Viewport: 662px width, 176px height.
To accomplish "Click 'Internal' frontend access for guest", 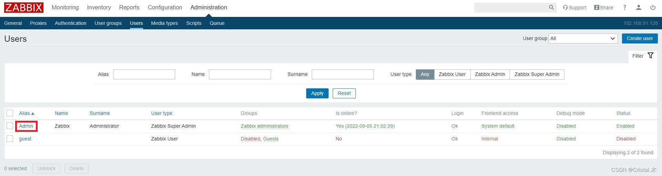I will coord(490,139).
